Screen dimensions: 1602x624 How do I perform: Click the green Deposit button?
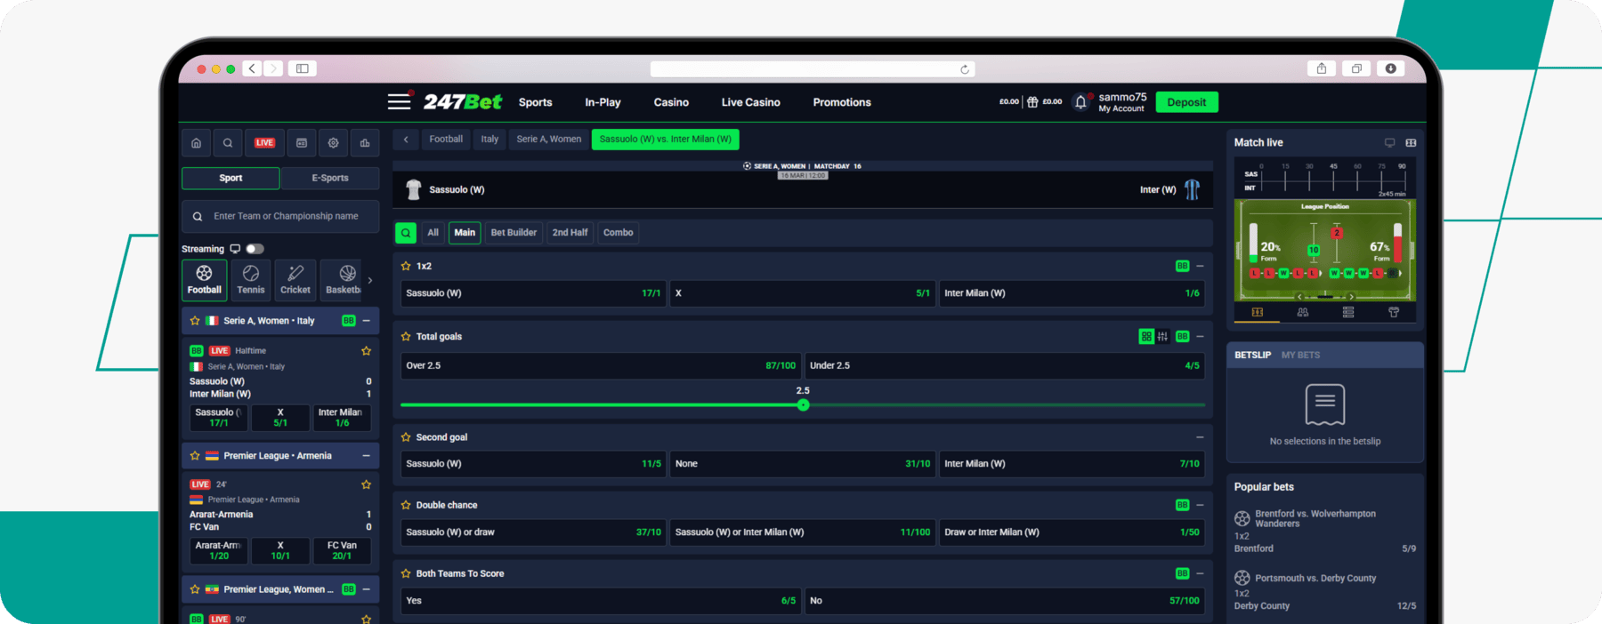[x=1186, y=102]
